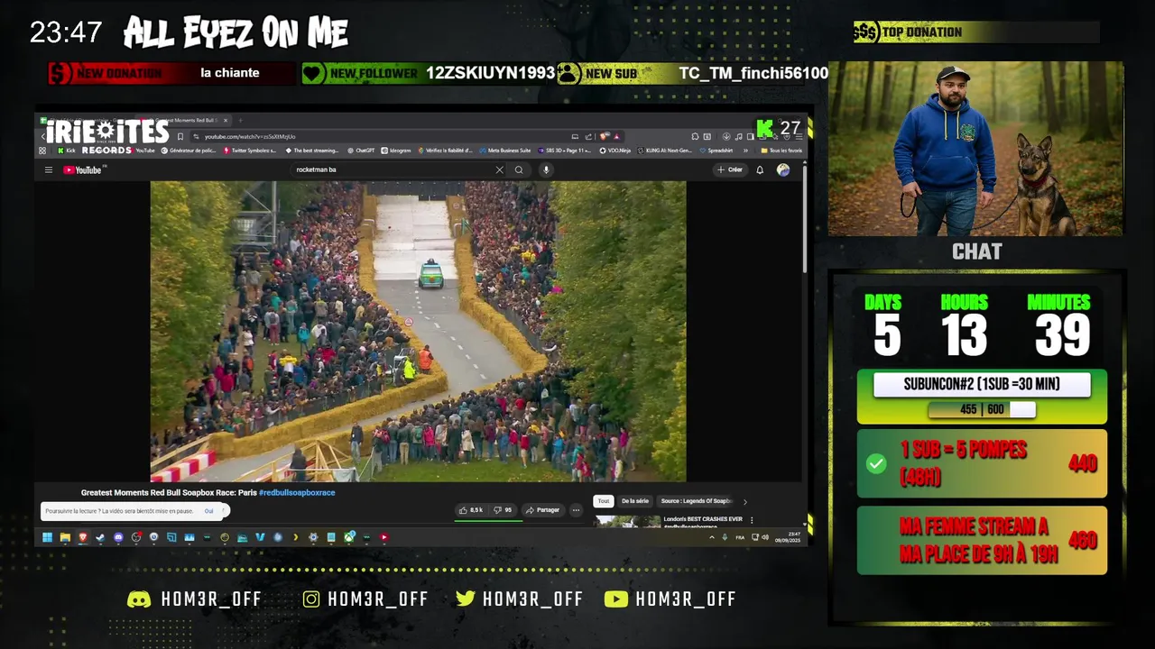Image resolution: width=1155 pixels, height=649 pixels.
Task: Open the Kick bookmark
Action: (65, 151)
